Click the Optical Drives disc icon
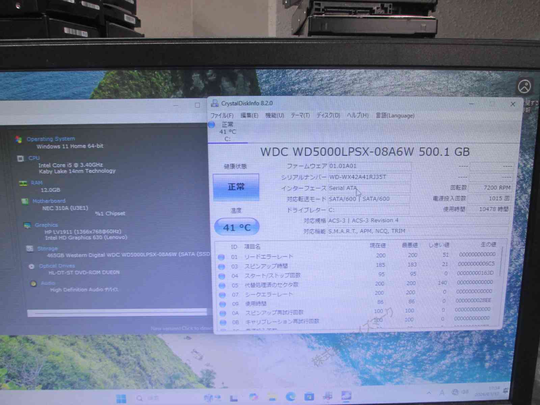 click(32, 266)
